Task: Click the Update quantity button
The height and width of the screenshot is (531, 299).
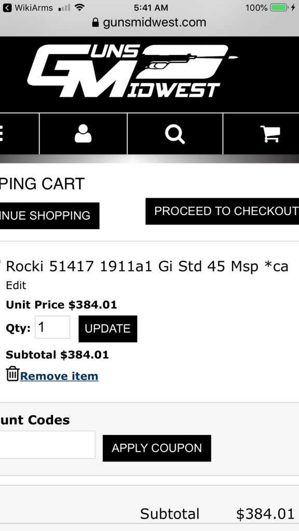Action: click(x=108, y=329)
